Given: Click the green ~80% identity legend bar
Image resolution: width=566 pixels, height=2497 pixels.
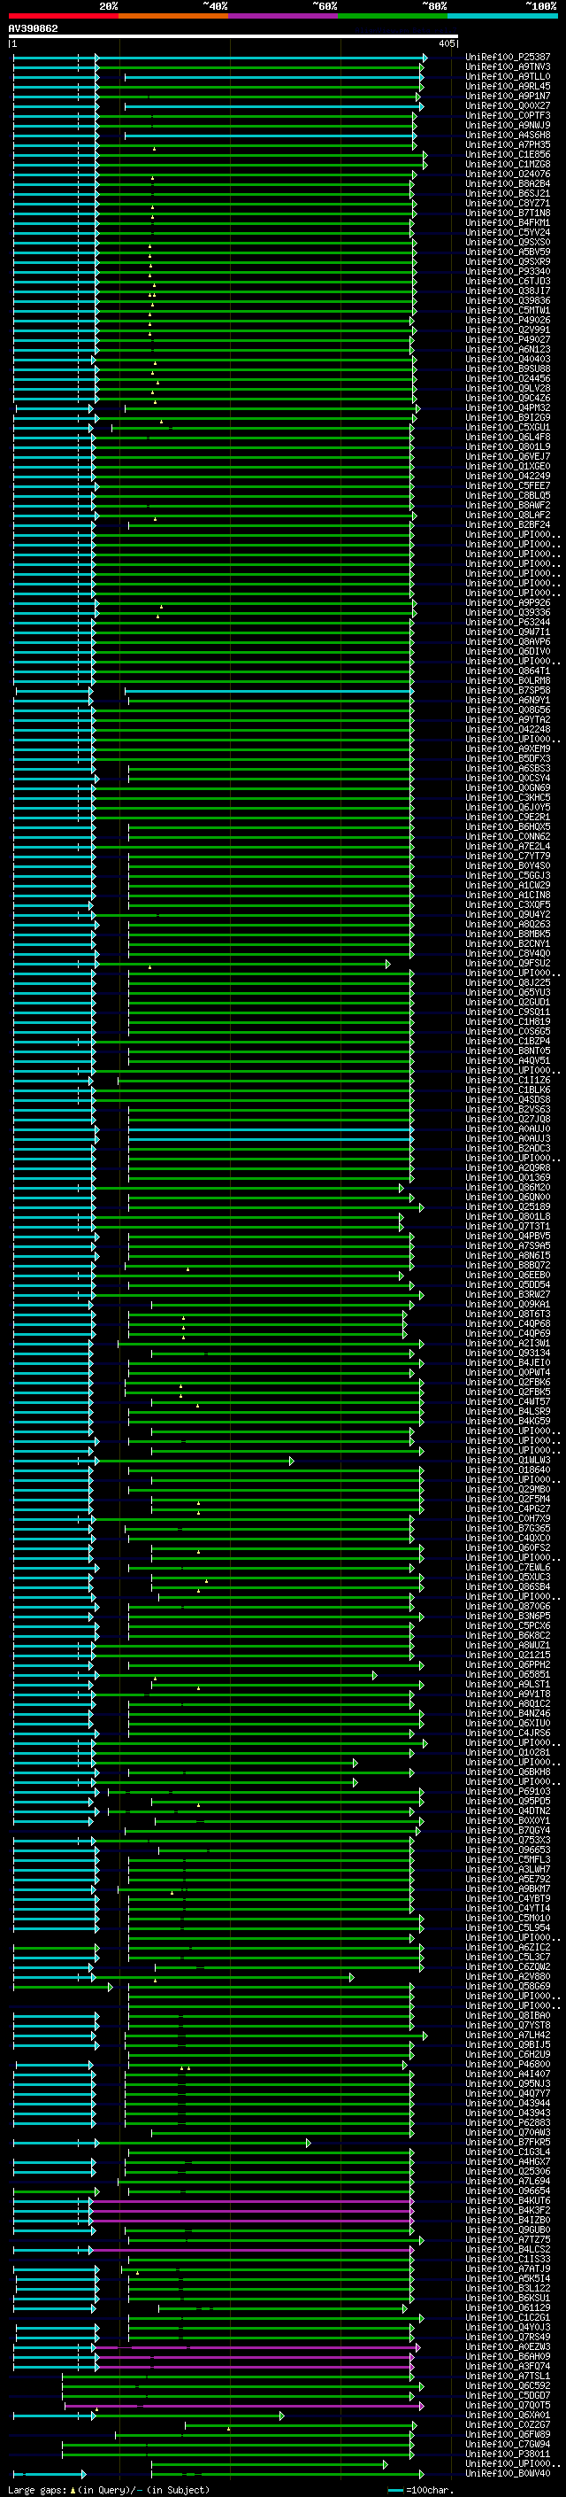Looking at the screenshot, I should click(393, 17).
